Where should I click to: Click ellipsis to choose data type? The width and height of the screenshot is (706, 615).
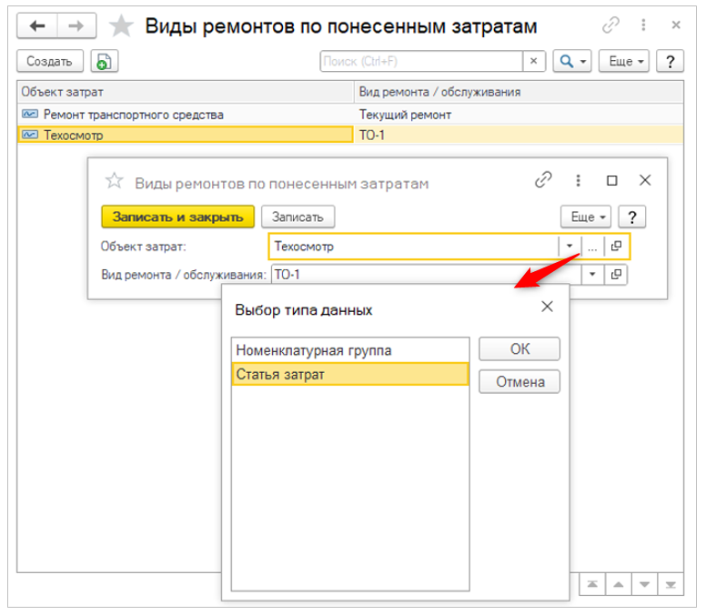tap(592, 246)
